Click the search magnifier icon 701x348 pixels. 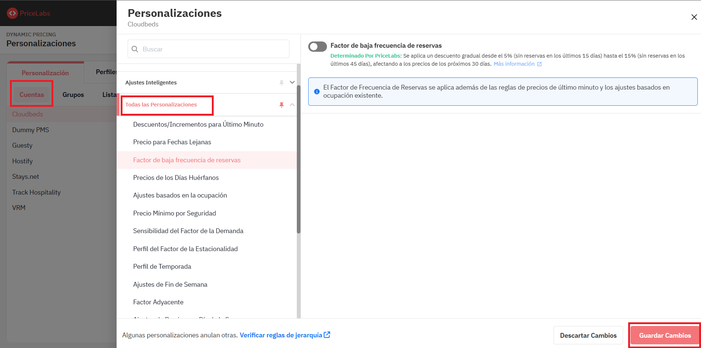pyautogui.click(x=135, y=49)
